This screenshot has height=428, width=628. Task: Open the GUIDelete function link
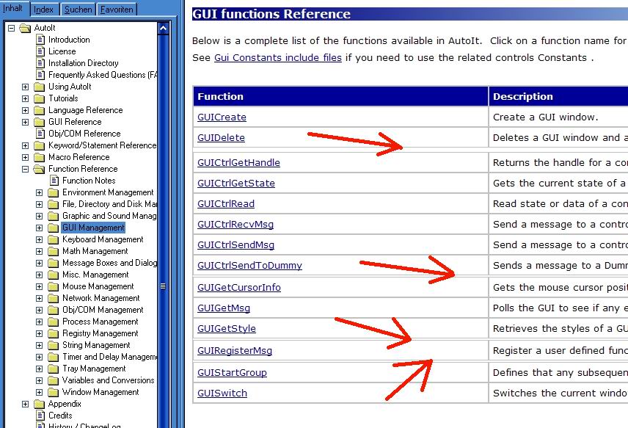(221, 137)
